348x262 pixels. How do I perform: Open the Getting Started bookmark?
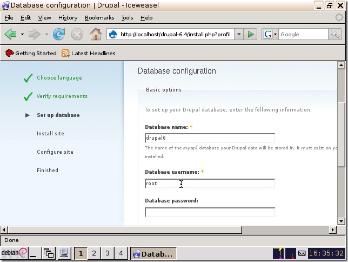(x=31, y=53)
